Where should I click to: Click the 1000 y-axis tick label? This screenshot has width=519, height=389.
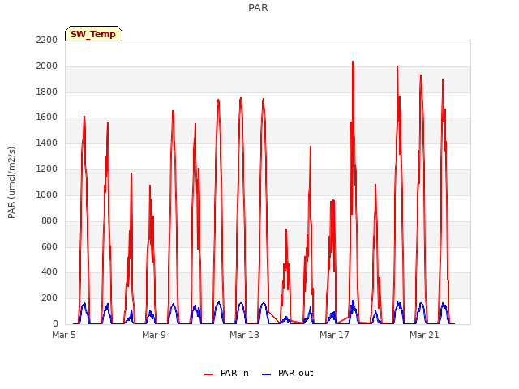click(47, 194)
